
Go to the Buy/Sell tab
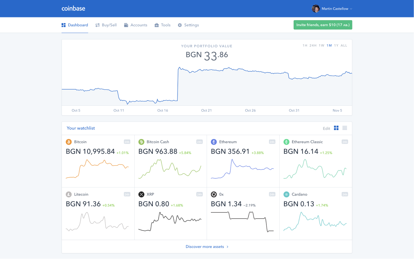(x=106, y=25)
